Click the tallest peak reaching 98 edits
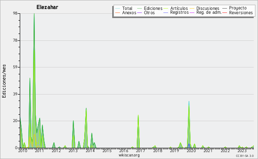 click(34, 14)
